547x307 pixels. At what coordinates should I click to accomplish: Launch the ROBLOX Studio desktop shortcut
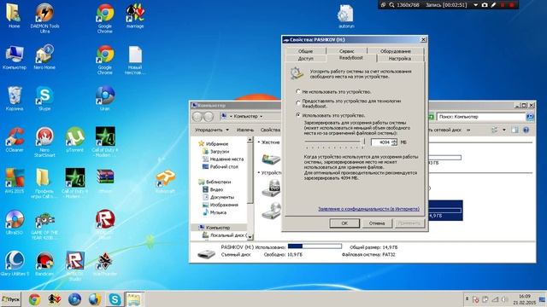[74, 265]
